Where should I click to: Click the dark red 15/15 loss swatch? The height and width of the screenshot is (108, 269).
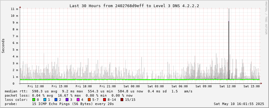pyautogui.click(x=122, y=100)
